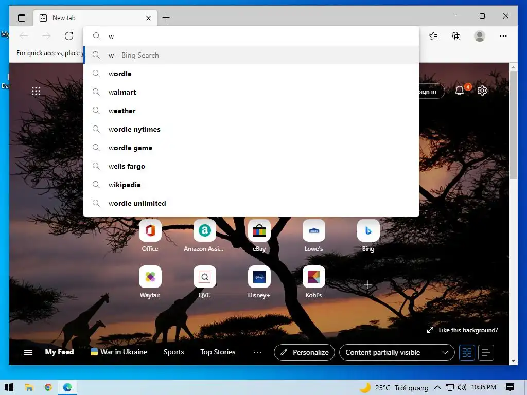The width and height of the screenshot is (527, 395).
Task: Open the network tray icon
Action: (450, 387)
